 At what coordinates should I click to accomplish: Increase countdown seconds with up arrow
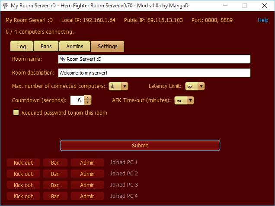(88, 98)
